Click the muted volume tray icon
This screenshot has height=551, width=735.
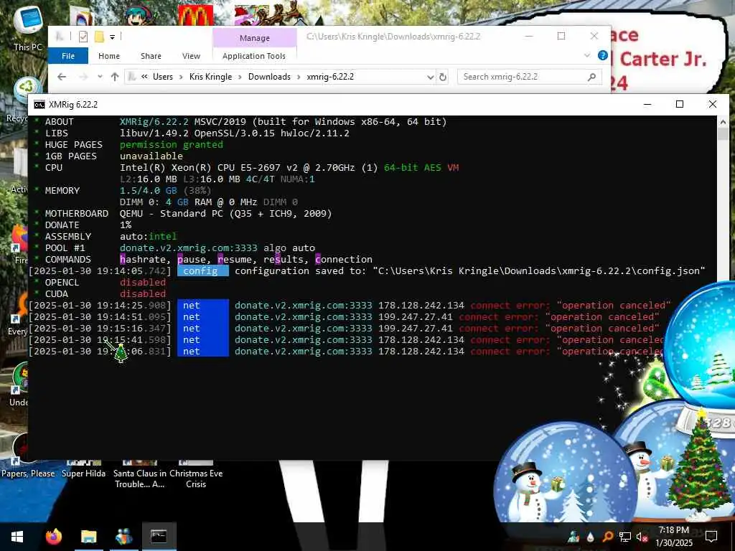click(641, 537)
